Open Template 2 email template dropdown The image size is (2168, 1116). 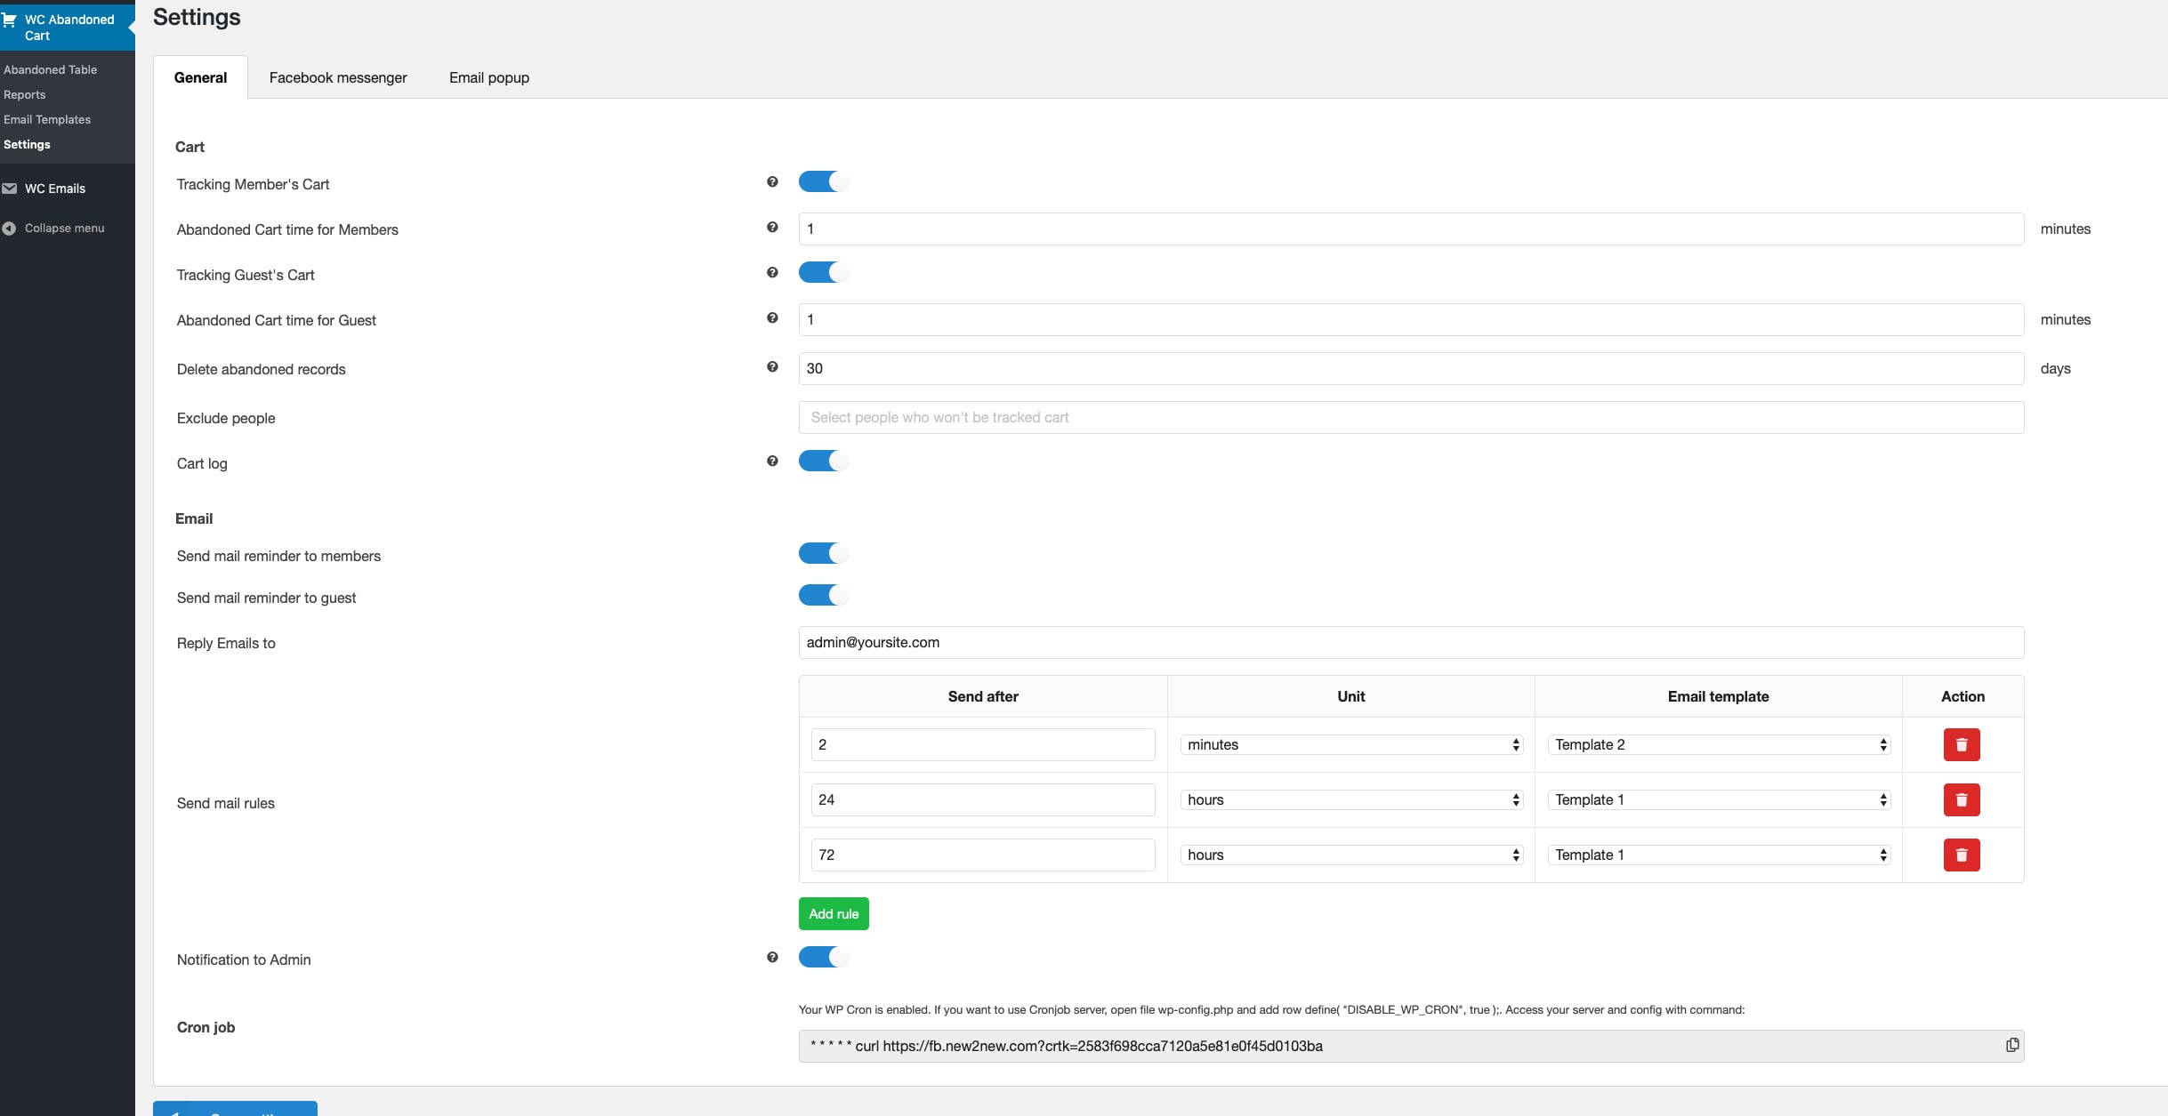pos(1718,745)
